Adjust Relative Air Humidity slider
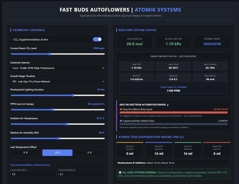 point(58,138)
